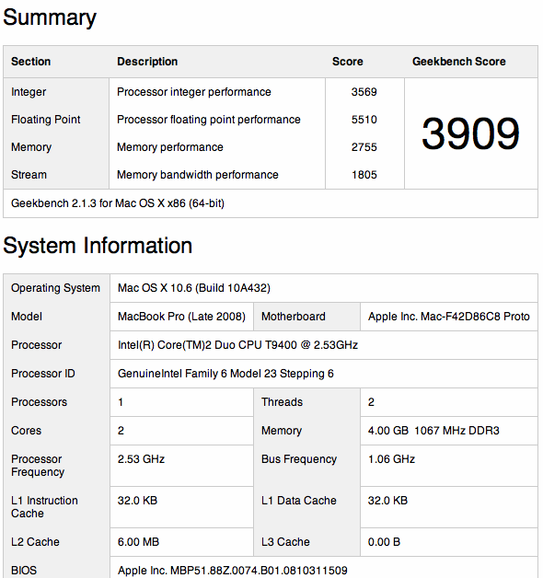Select the 4.00 GB 1067 MHz DDR3 memory value
The width and height of the screenshot is (543, 578).
click(433, 431)
